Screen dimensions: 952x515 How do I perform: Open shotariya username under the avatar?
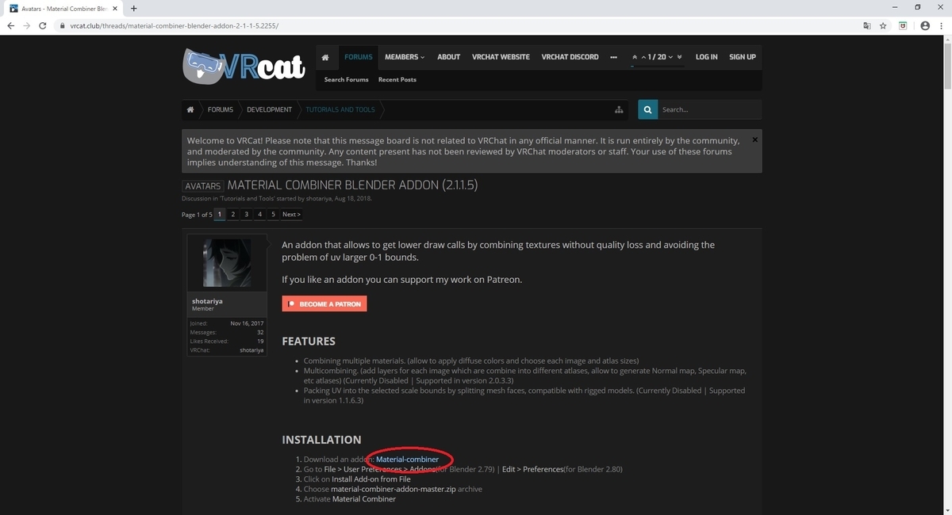pos(207,301)
